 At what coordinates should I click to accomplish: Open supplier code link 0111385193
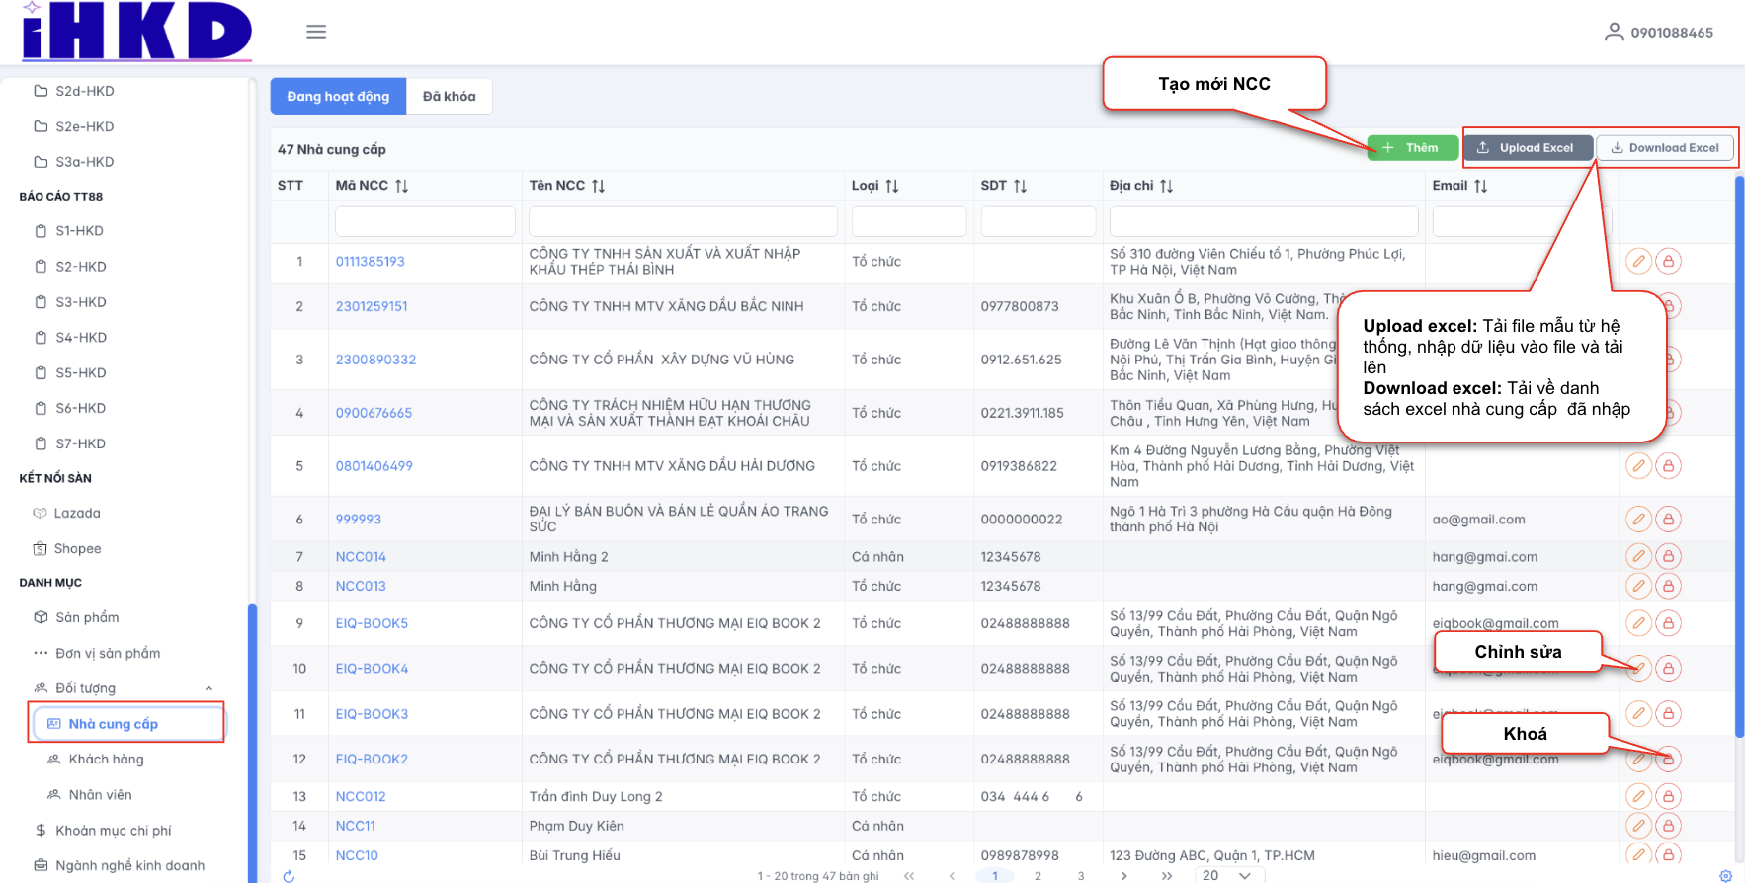pyautogui.click(x=370, y=262)
